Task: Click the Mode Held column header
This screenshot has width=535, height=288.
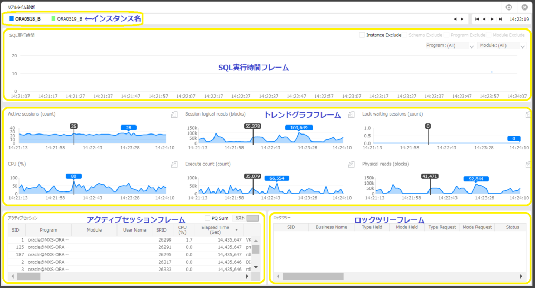Action: pyautogui.click(x=407, y=227)
